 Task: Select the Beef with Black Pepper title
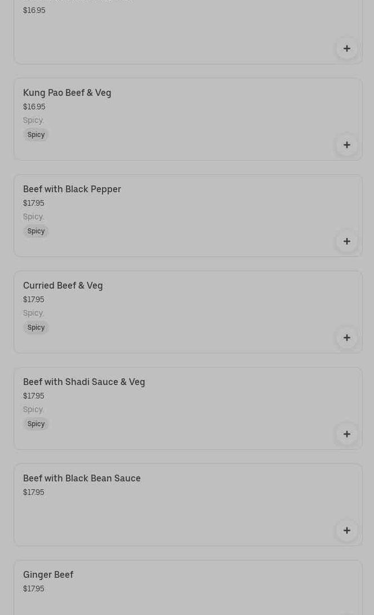tap(72, 189)
